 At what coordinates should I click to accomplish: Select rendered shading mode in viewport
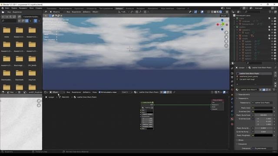point(221,12)
